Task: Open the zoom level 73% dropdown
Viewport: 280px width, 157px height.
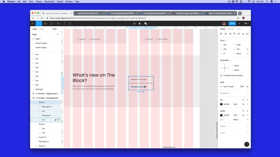Action: point(246,24)
